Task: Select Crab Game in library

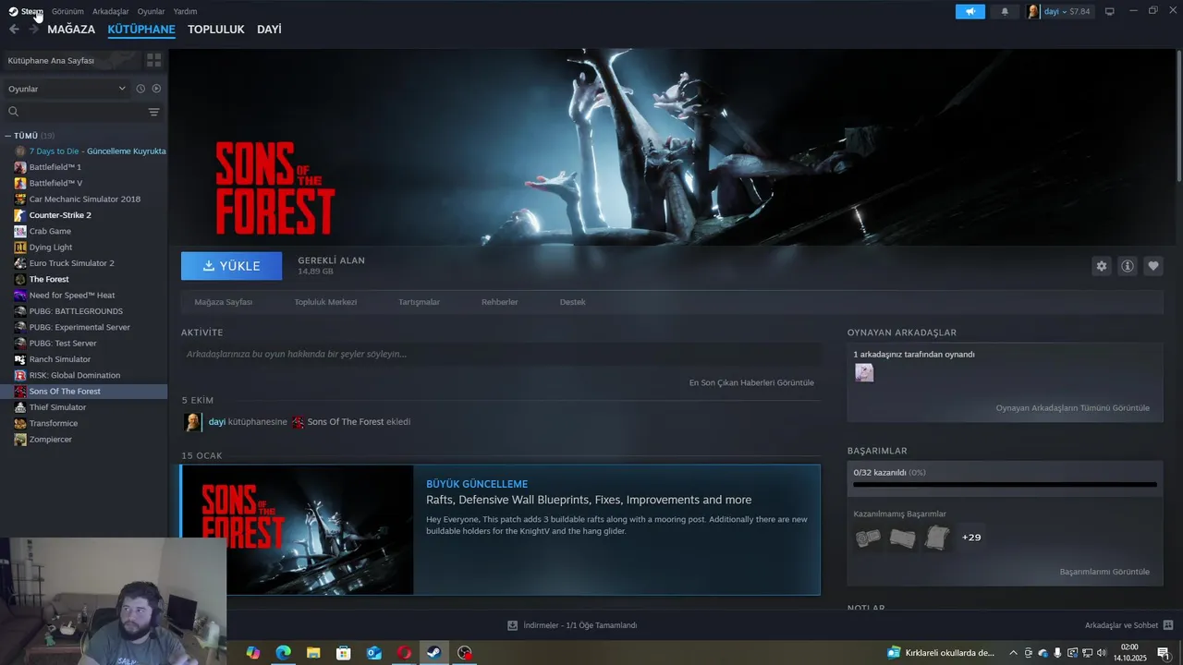Action: pyautogui.click(x=50, y=231)
